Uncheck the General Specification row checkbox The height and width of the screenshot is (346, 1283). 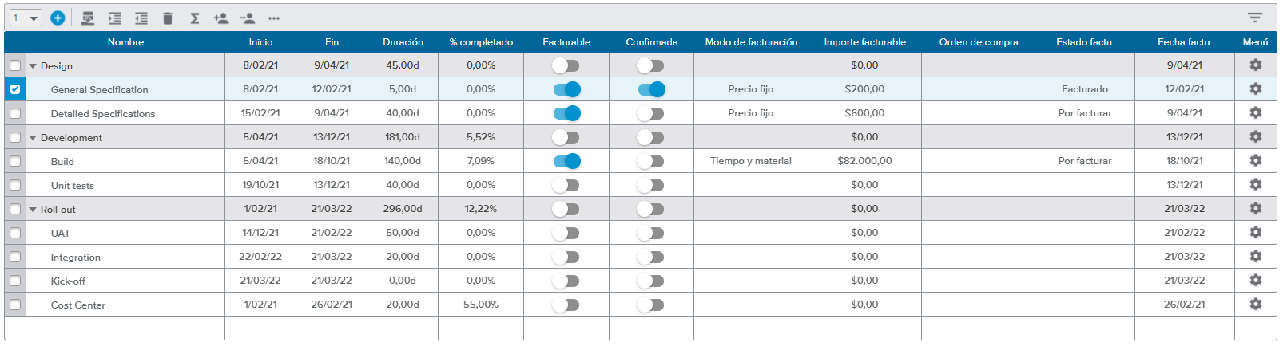click(x=15, y=89)
